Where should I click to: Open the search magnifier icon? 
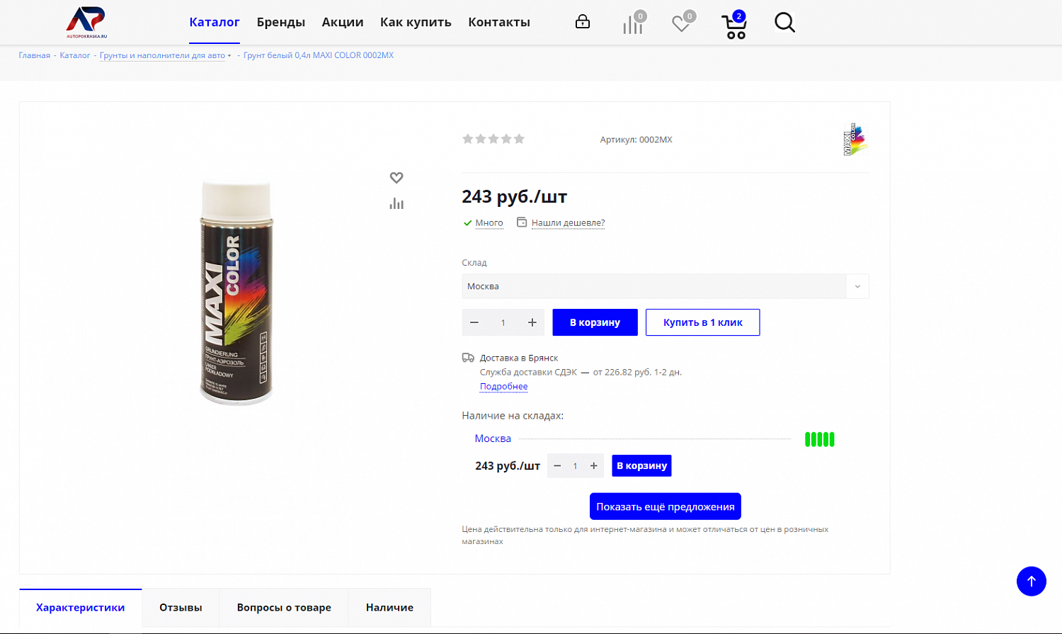click(784, 23)
